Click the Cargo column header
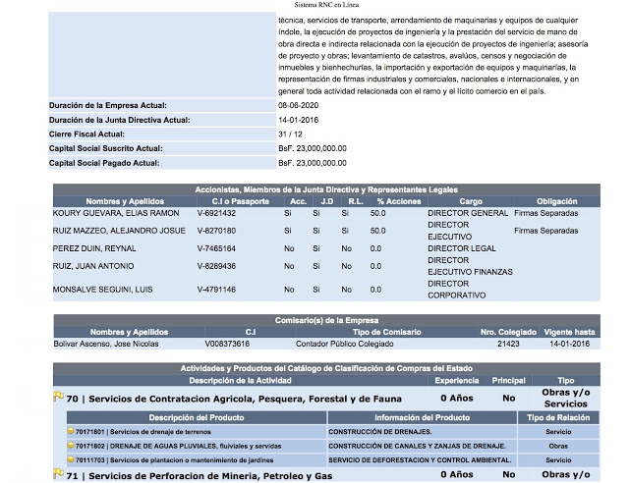The image size is (629, 483). pos(471,201)
